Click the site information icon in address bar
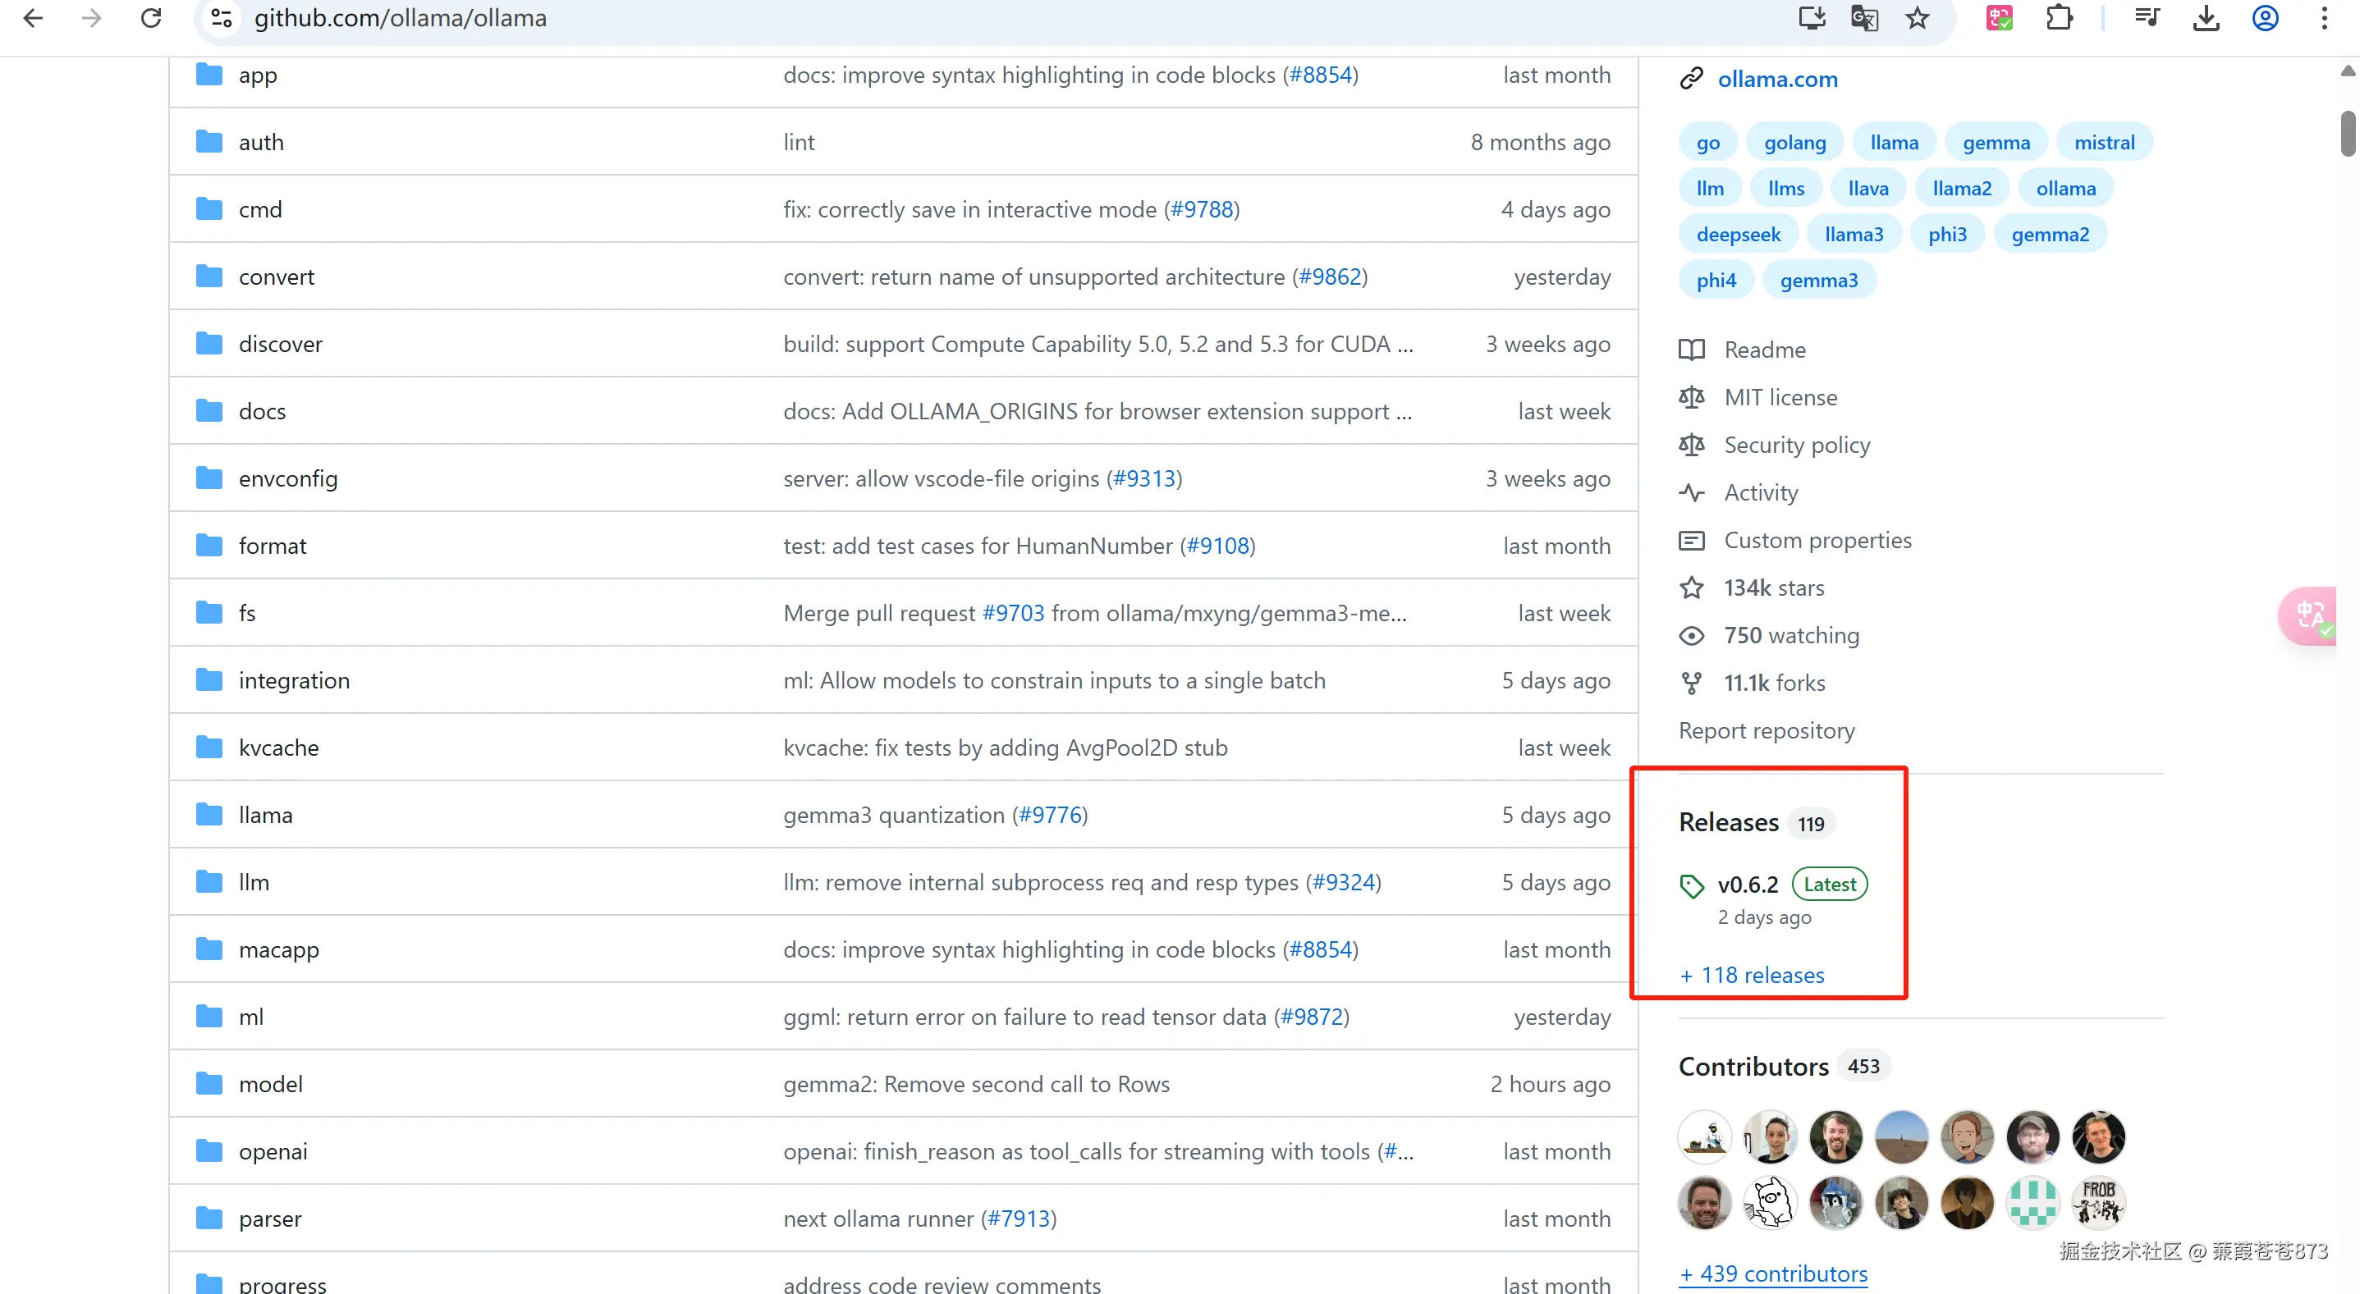The height and width of the screenshot is (1294, 2360). click(x=222, y=18)
